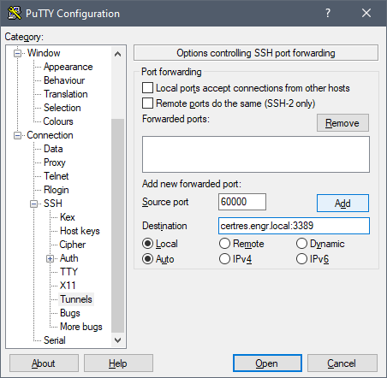Click the Source port input field

242,202
